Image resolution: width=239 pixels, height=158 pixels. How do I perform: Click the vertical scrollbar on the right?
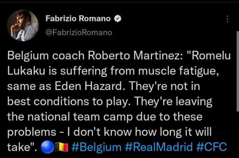click(237, 71)
